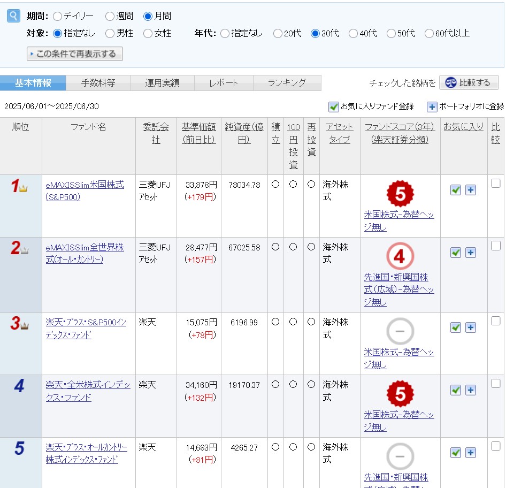Check compare box for 楽天・プラス・オールカントリー
The height and width of the screenshot is (488, 506).
tap(496, 446)
